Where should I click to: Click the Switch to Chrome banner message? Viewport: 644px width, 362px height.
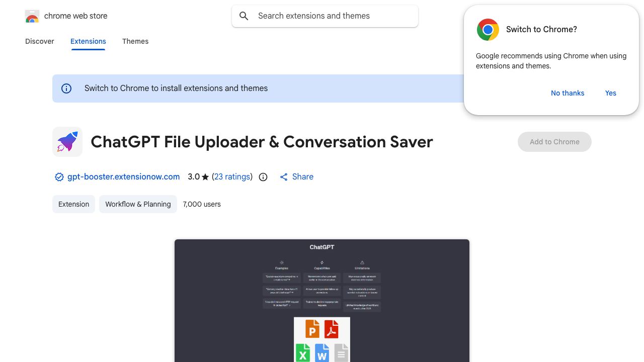coord(176,88)
